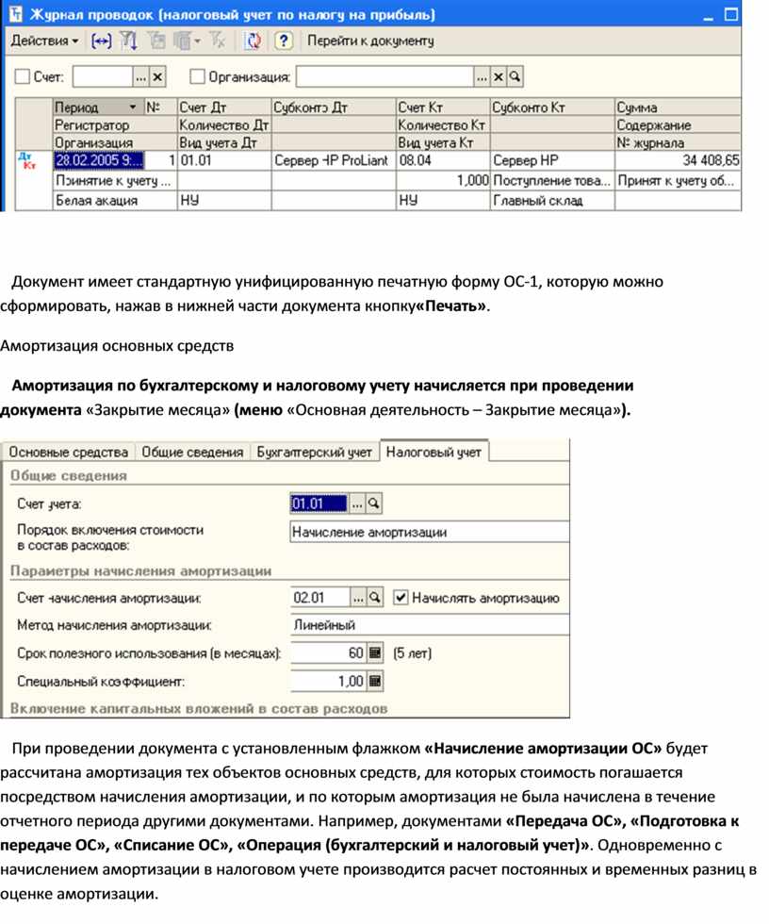The height and width of the screenshot is (924, 769).
Task: Open Счет учета account with magnifier
Action: pos(373,503)
